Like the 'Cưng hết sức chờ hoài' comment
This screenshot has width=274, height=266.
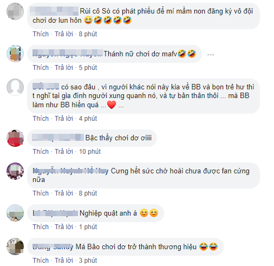41,193
